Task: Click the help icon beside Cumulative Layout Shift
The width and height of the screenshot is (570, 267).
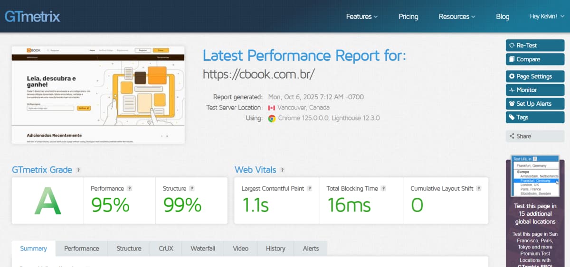Action: coord(479,188)
